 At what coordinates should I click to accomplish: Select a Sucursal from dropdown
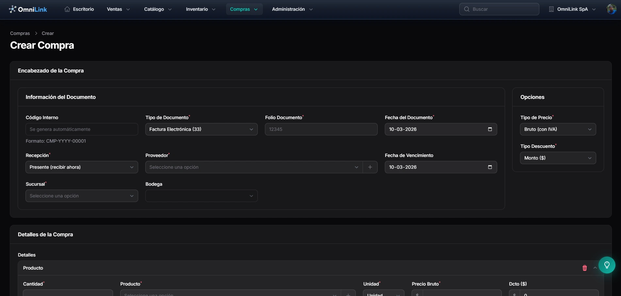(x=82, y=196)
